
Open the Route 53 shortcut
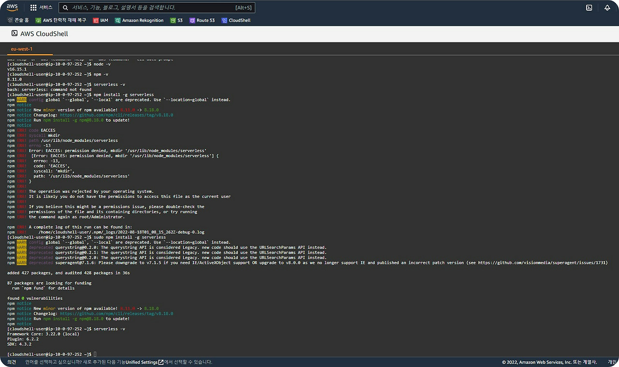[x=202, y=20]
